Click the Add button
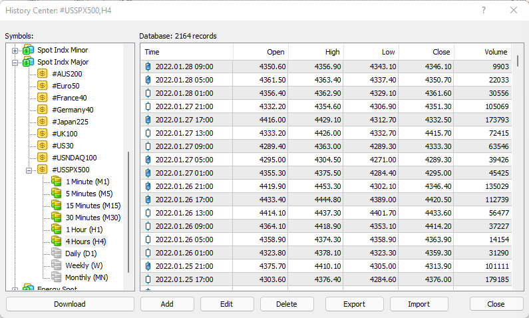 click(x=167, y=304)
